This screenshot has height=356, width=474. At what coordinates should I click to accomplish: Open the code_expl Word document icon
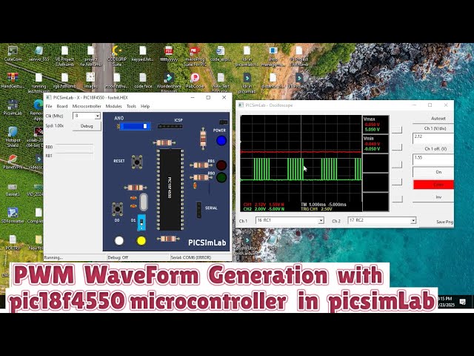(221, 53)
